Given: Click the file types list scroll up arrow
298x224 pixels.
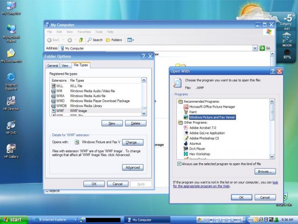Looking at the screenshot, I should [x=144, y=80].
